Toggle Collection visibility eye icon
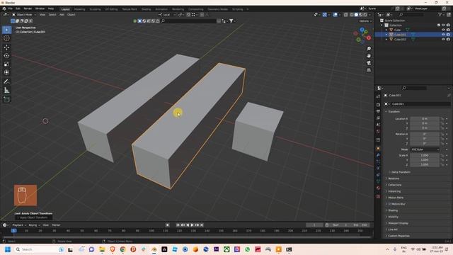Screen dimensions: 453x255 [x=443, y=25]
